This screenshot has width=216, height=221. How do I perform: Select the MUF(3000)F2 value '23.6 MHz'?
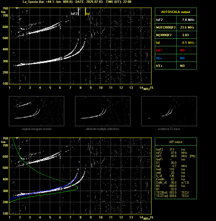[187, 27]
